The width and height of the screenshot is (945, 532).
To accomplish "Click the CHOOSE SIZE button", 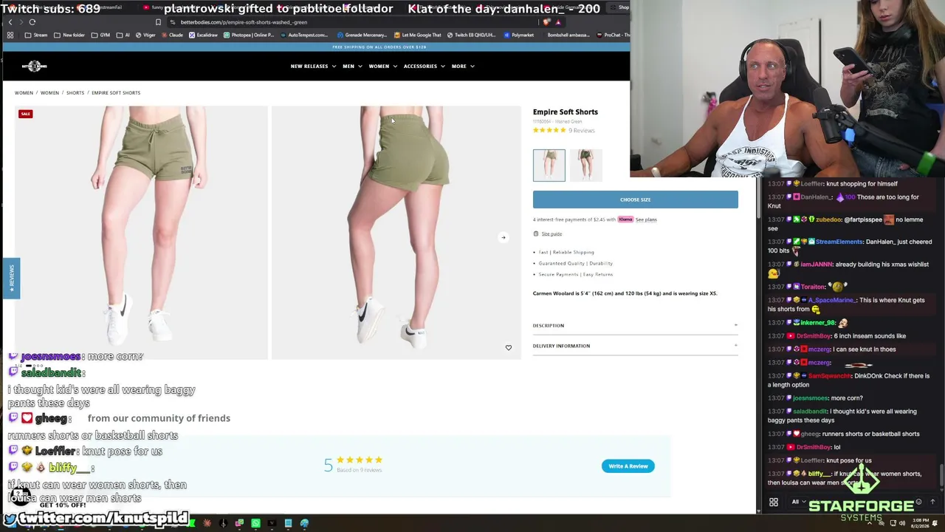I will coord(635,199).
